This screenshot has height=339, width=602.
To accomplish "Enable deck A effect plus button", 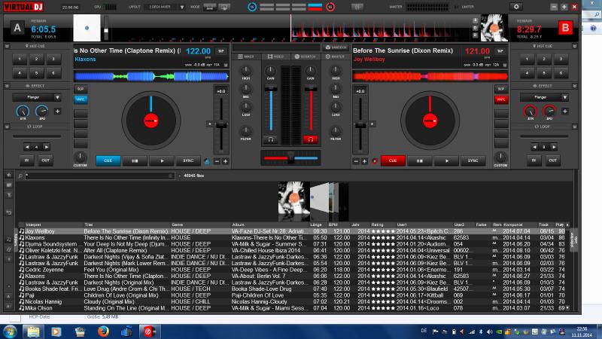I will click(57, 111).
